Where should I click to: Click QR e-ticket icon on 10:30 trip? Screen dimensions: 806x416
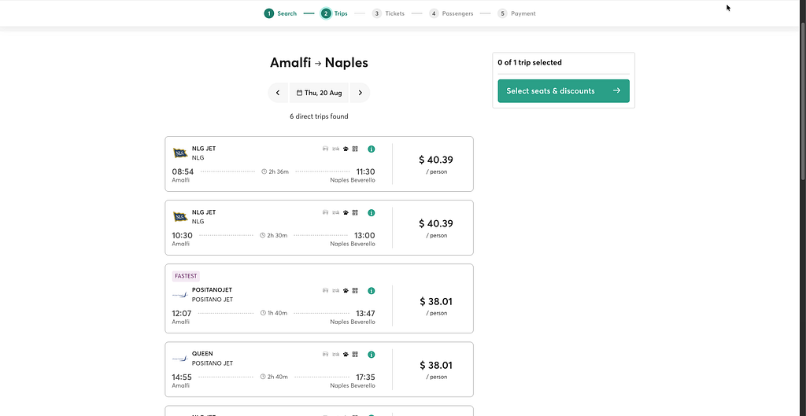point(355,212)
